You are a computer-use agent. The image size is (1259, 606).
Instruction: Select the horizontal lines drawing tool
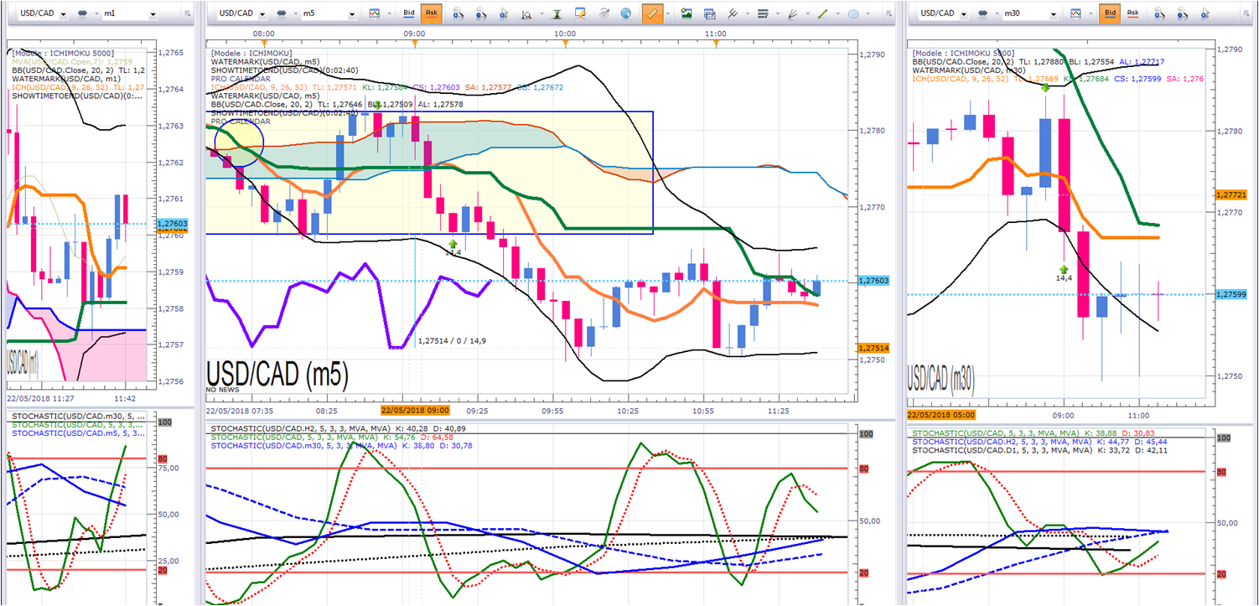763,13
